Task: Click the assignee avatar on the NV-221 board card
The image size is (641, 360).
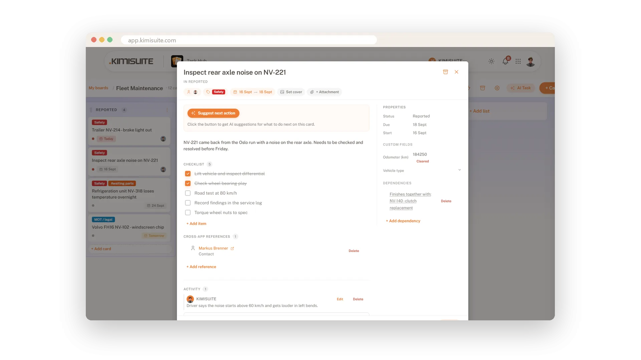Action: [163, 169]
